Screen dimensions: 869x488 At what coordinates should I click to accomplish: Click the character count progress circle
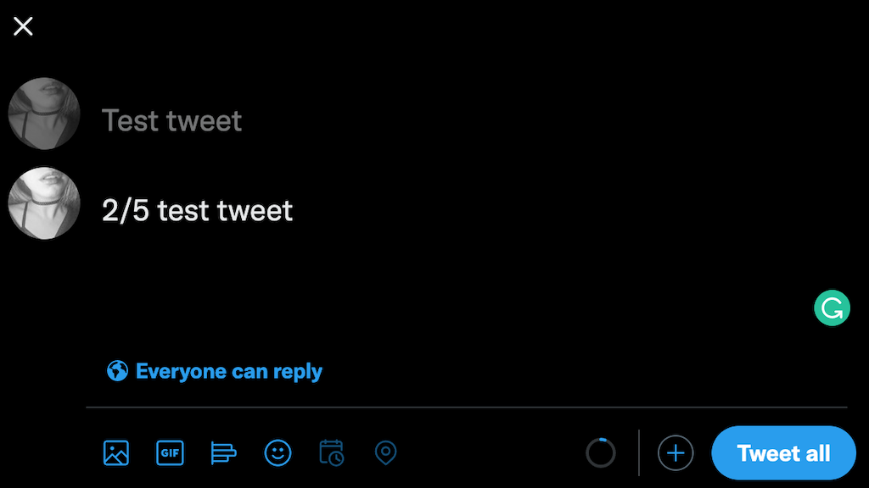[x=600, y=453]
